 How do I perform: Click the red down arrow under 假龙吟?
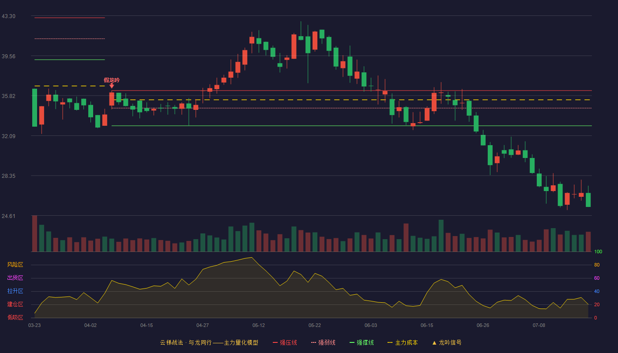pos(112,86)
